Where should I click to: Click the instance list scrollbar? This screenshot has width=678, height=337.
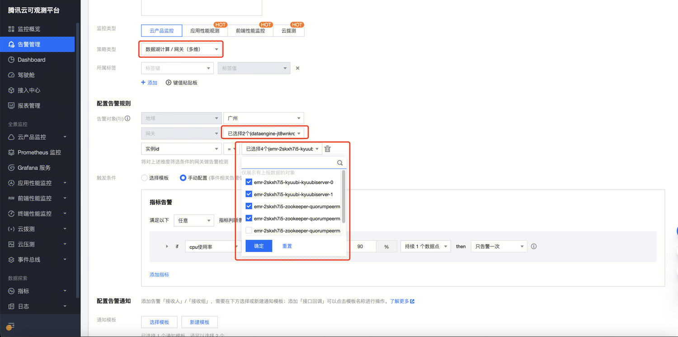tap(344, 197)
